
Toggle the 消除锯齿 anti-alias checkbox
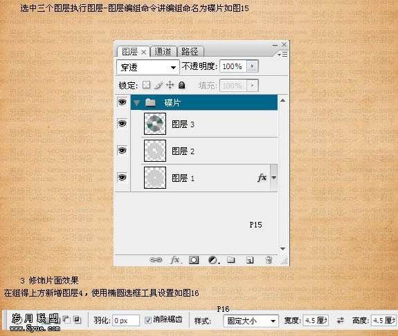tap(147, 320)
